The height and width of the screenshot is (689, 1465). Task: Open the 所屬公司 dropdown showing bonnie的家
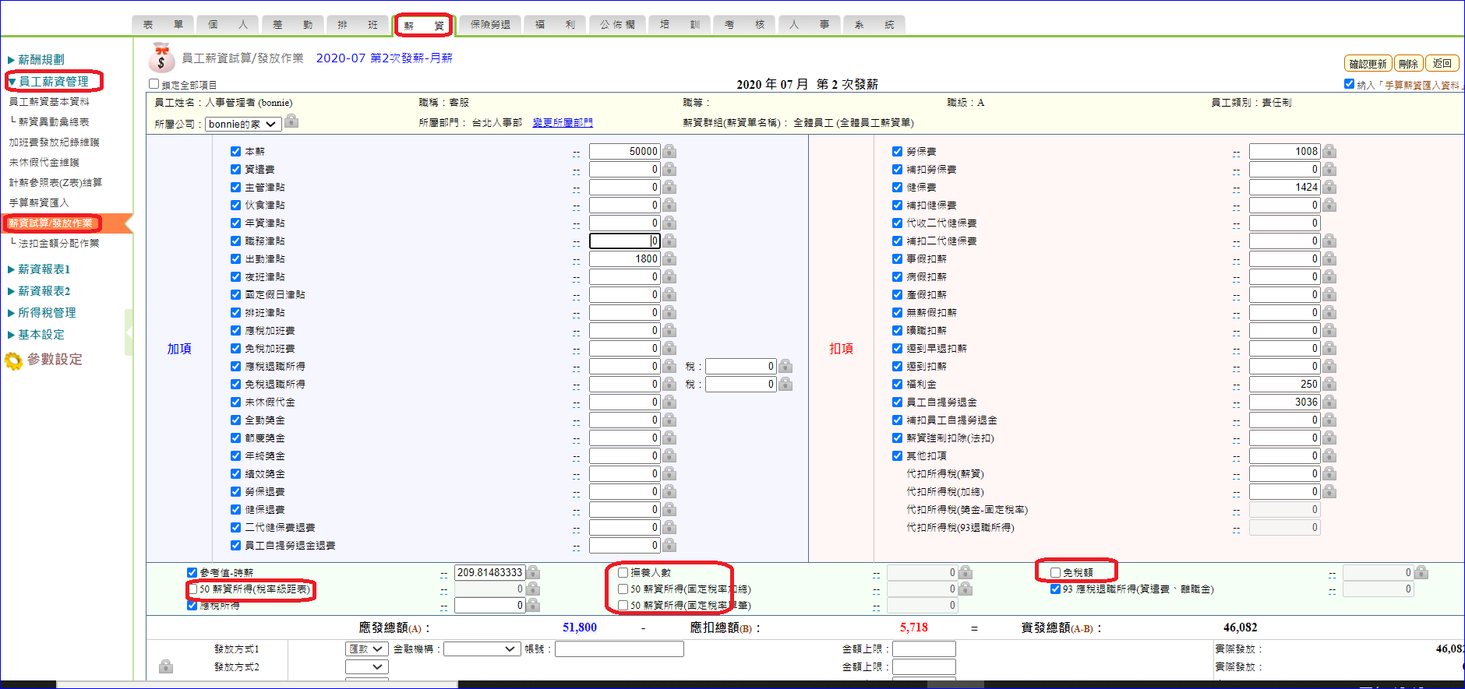click(242, 124)
